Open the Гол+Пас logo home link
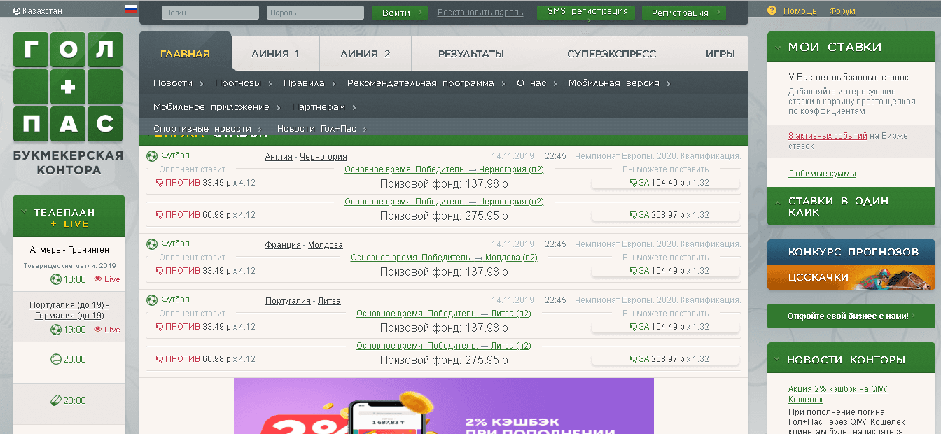Image resolution: width=941 pixels, height=434 pixels. (68, 87)
